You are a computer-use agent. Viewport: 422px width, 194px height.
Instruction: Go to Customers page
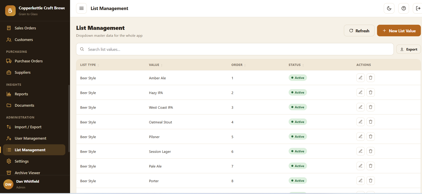[34, 40]
